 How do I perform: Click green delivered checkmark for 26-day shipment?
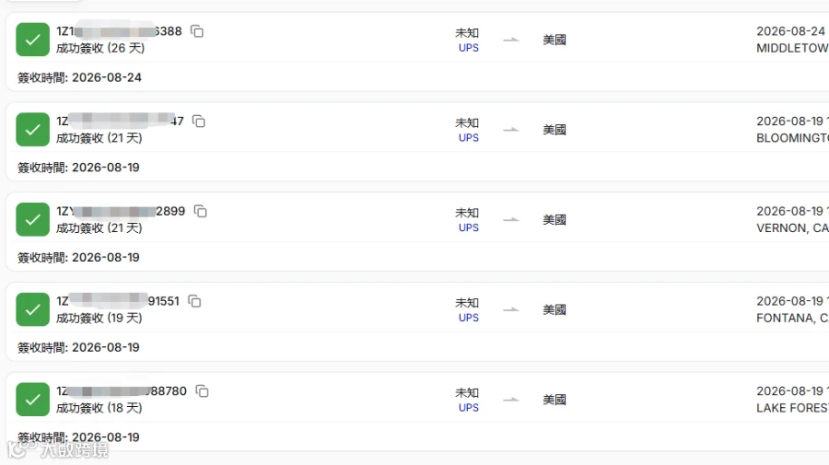(x=33, y=40)
